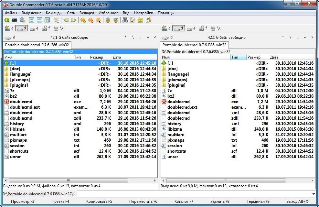Open the Избранное menu
This screenshot has height=207, width=319.
[109, 13]
